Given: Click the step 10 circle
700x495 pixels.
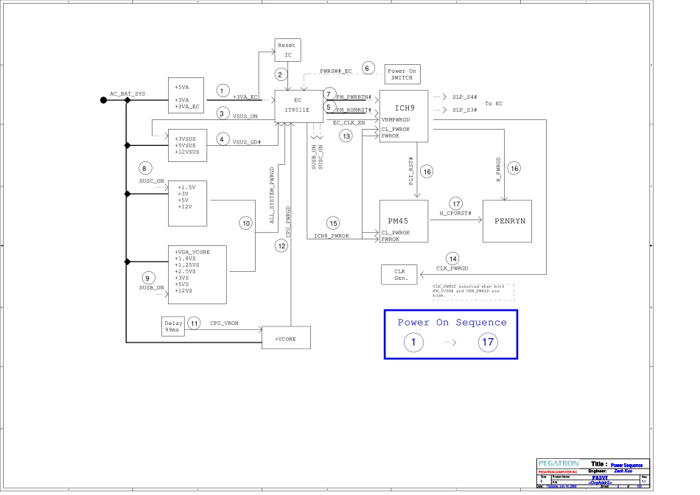Looking at the screenshot, I should tap(245, 223).
